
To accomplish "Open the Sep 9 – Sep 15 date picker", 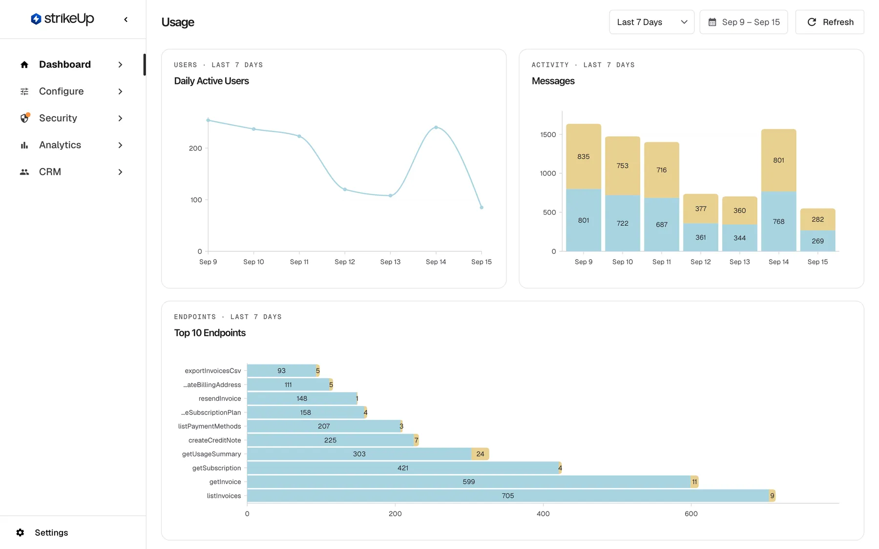I will (743, 22).
